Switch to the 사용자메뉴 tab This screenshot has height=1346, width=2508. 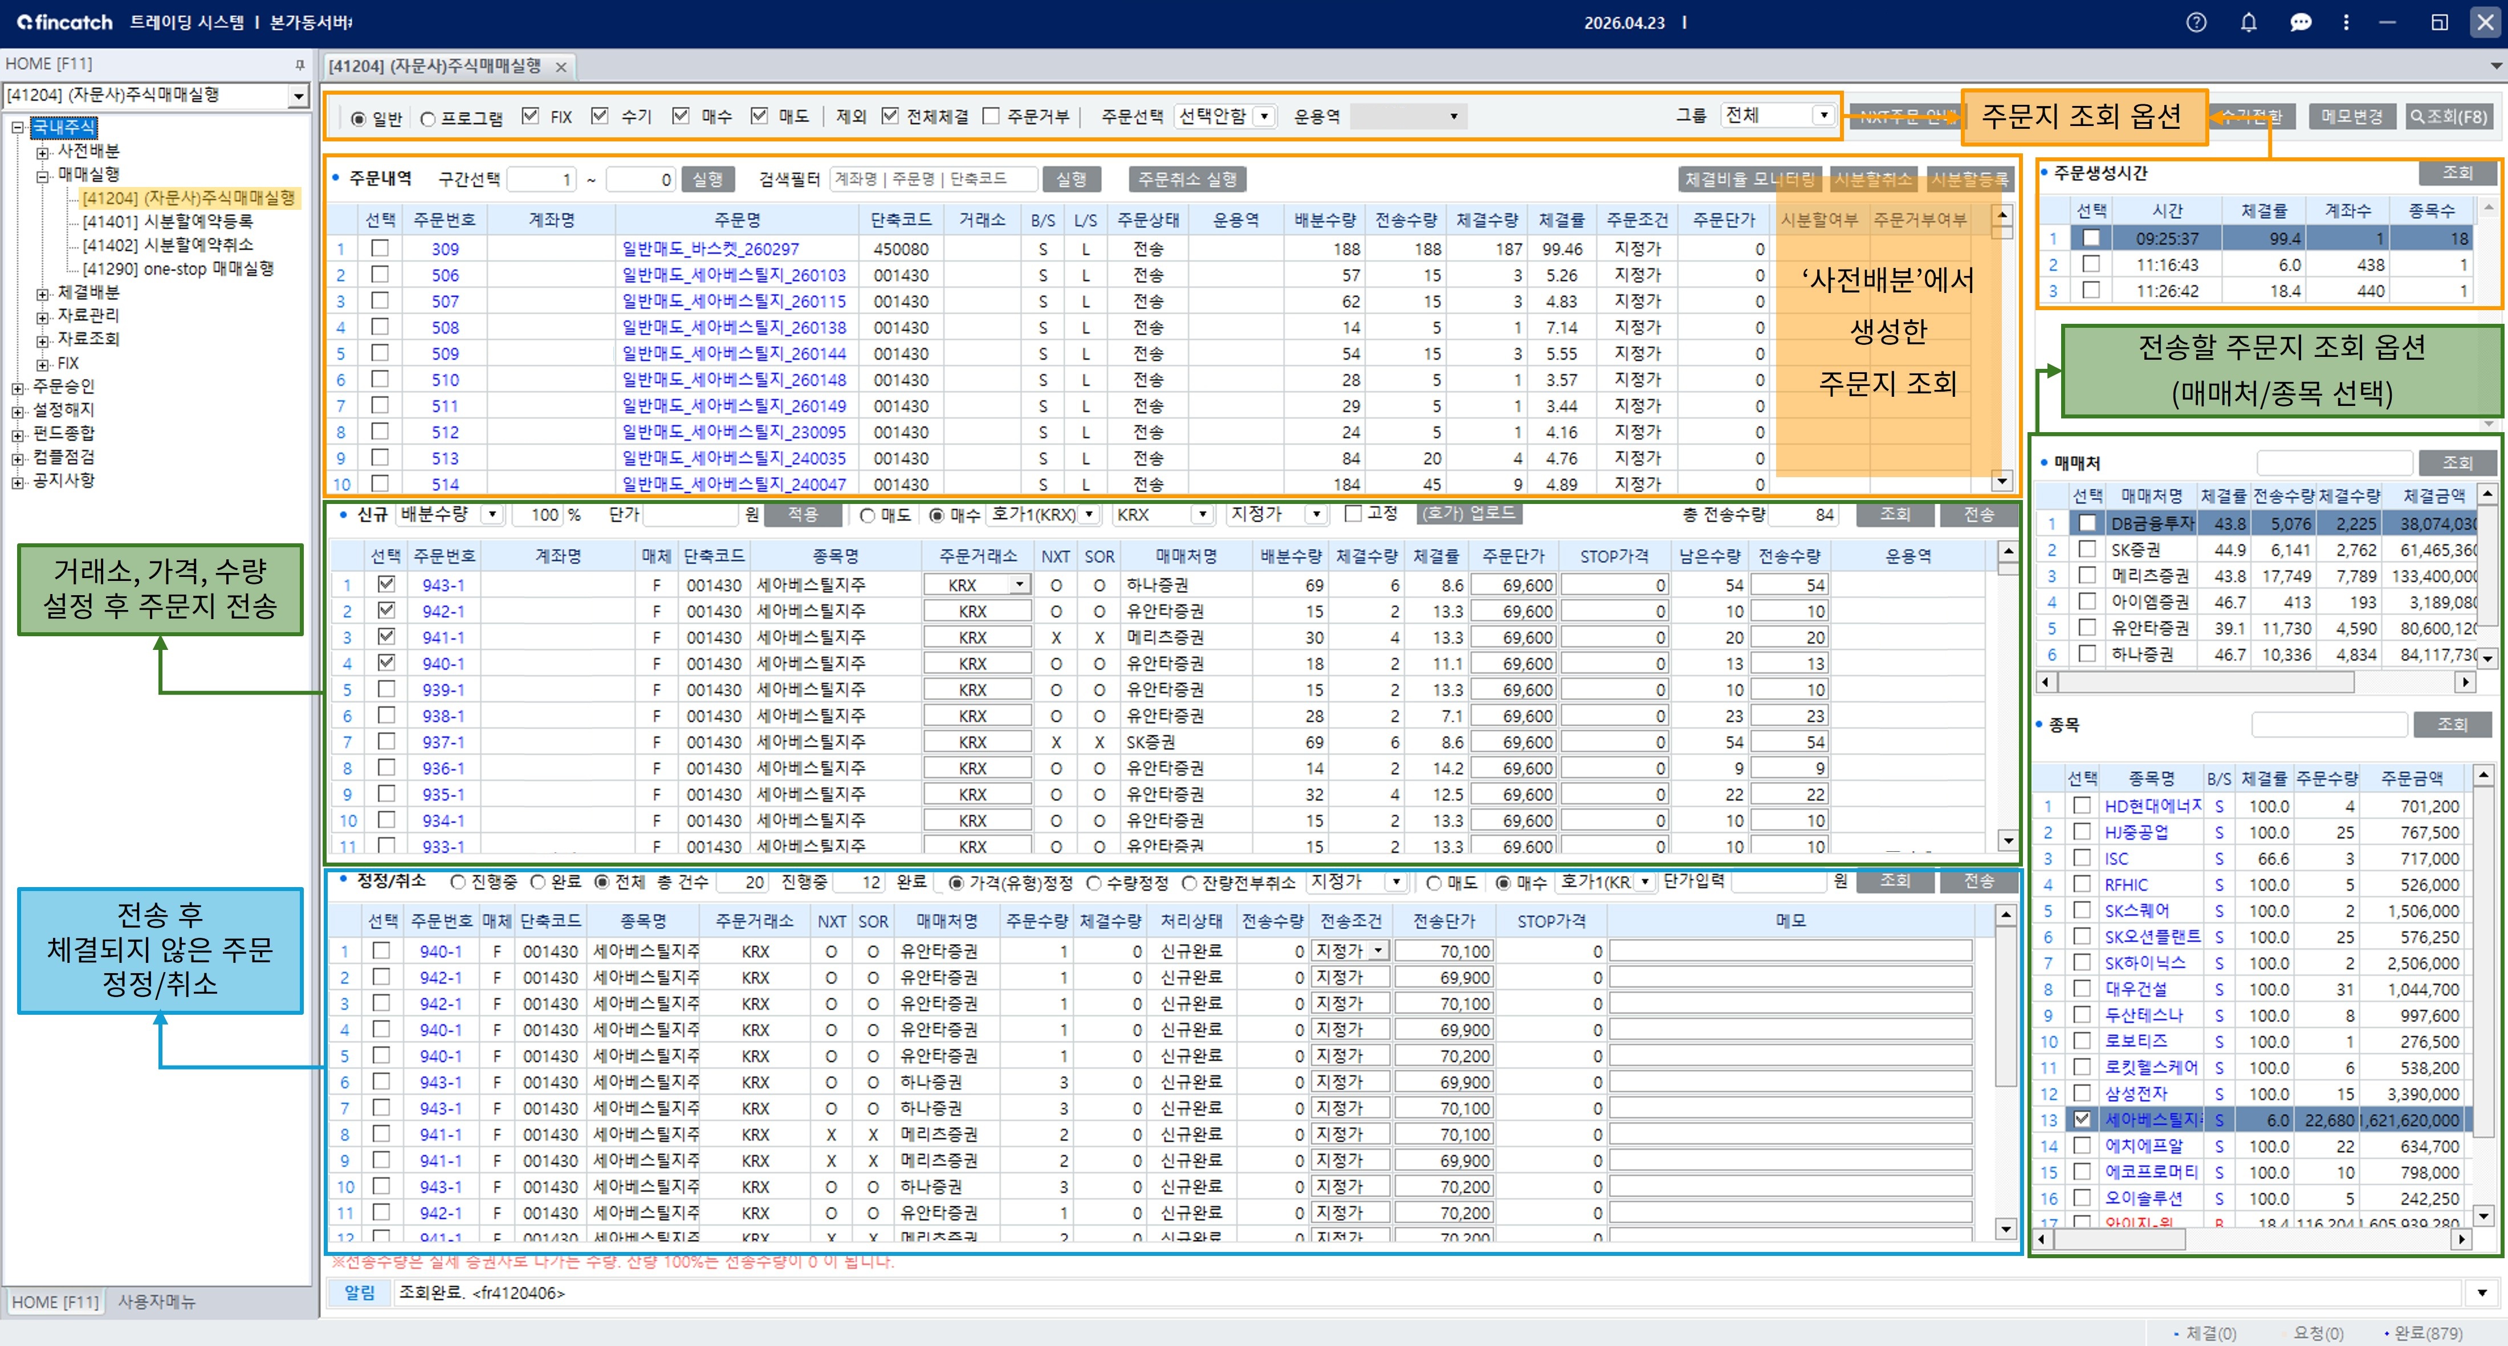tap(157, 1301)
